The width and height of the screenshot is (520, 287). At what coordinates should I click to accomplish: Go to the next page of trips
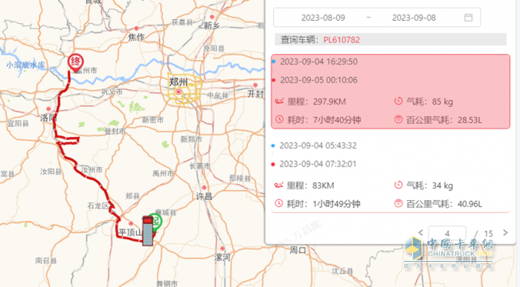coord(505,233)
